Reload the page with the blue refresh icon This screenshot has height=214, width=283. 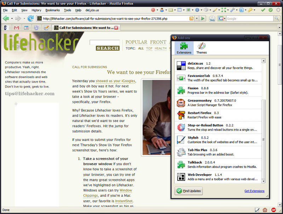click(30, 18)
